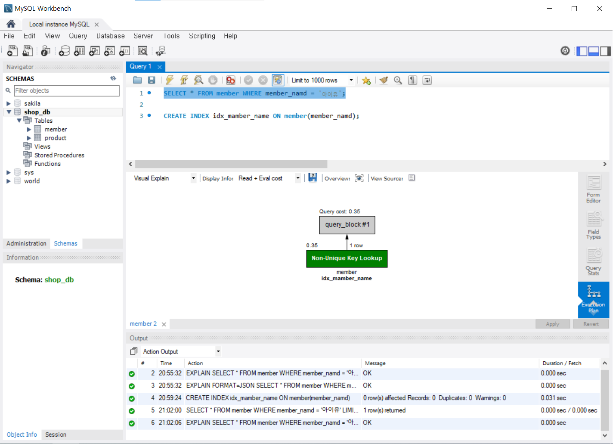Open script file in query editor
This screenshot has height=444, width=613.
[137, 80]
